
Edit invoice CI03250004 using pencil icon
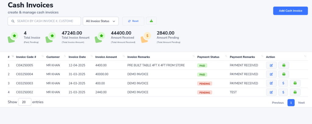271,74
